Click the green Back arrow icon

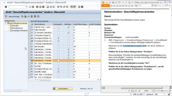point(37,7)
